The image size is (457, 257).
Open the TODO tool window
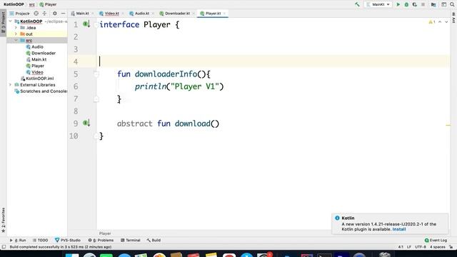(40, 240)
